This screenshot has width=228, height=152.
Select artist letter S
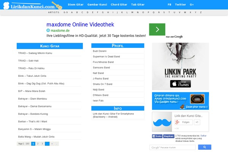click(x=164, y=13)
